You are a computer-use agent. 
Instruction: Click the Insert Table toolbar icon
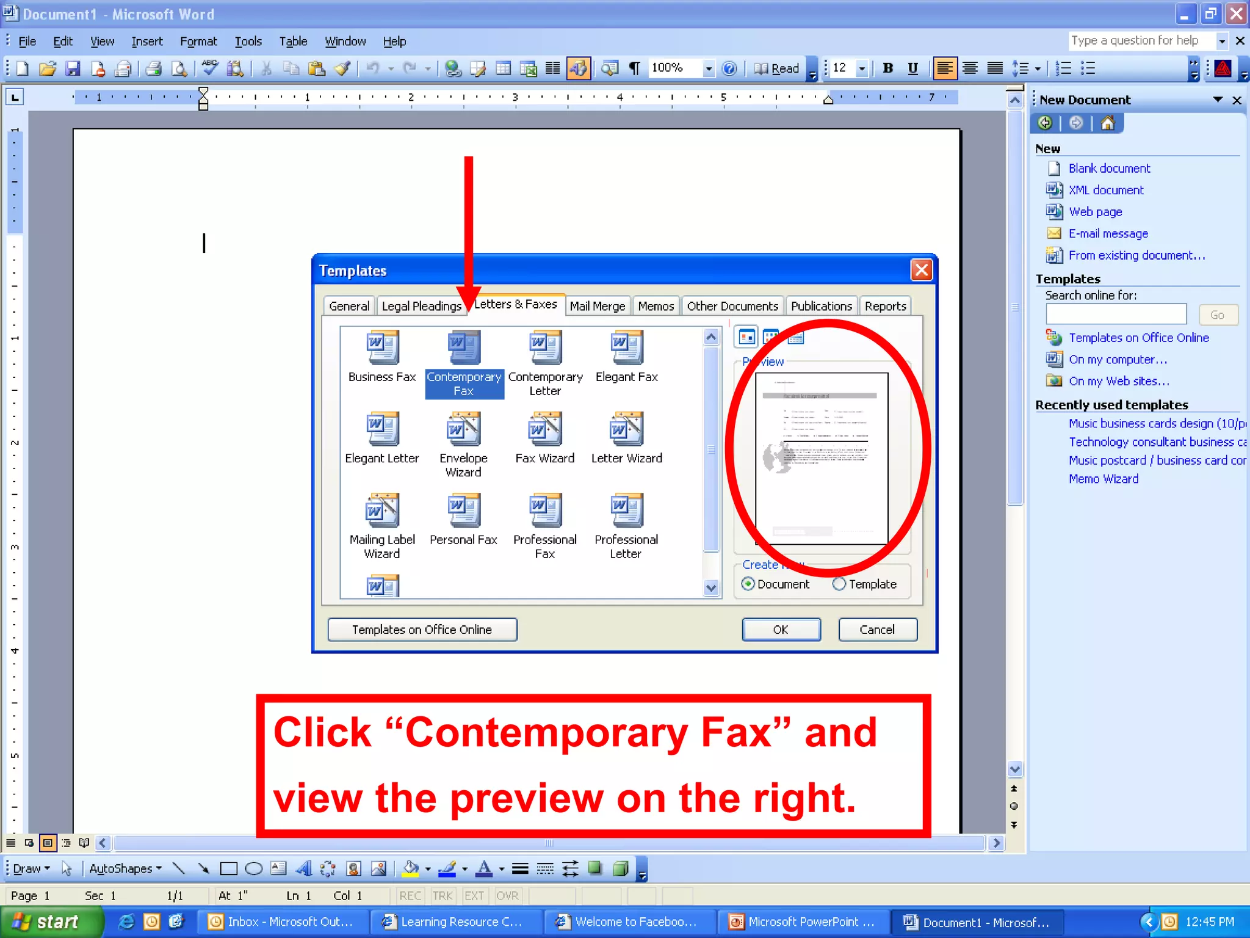pyautogui.click(x=504, y=68)
